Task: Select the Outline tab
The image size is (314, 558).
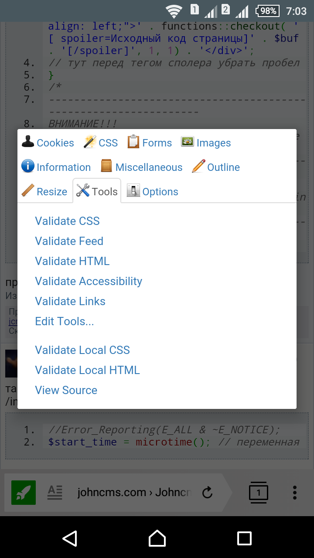Action: (x=216, y=167)
